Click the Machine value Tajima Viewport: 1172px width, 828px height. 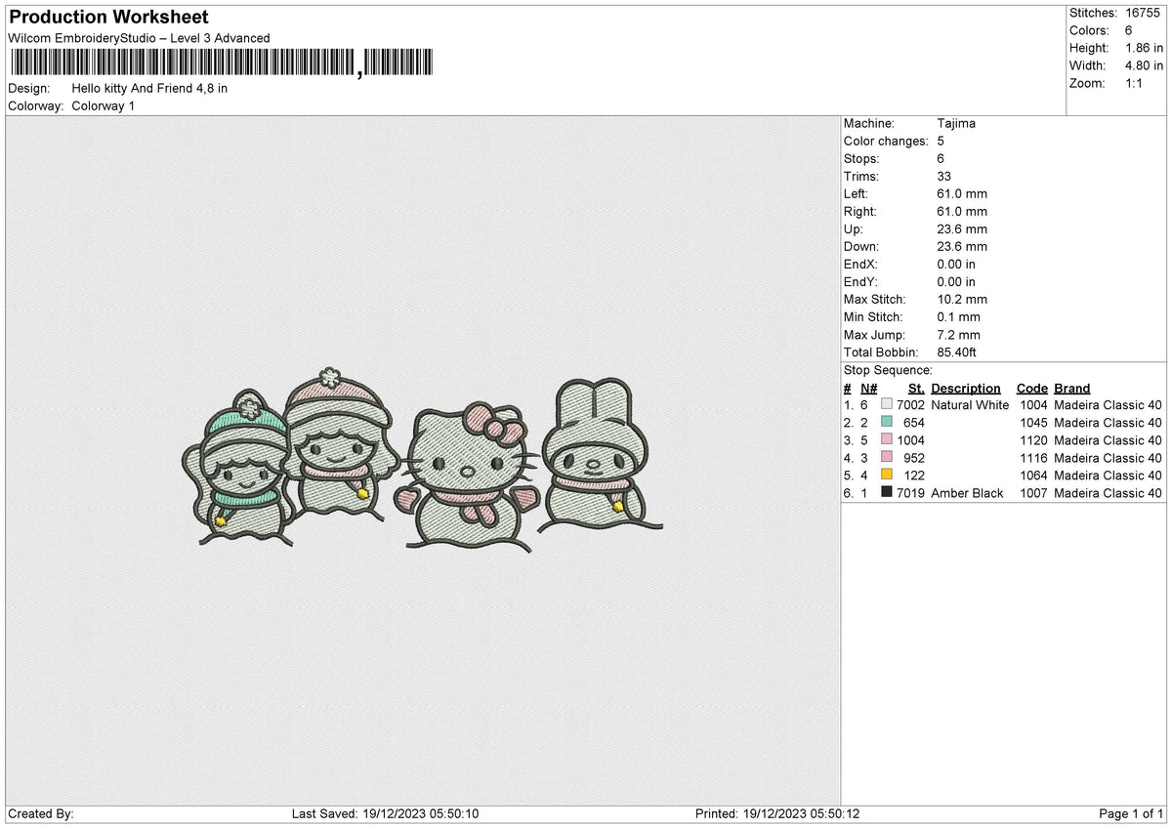[956, 124]
